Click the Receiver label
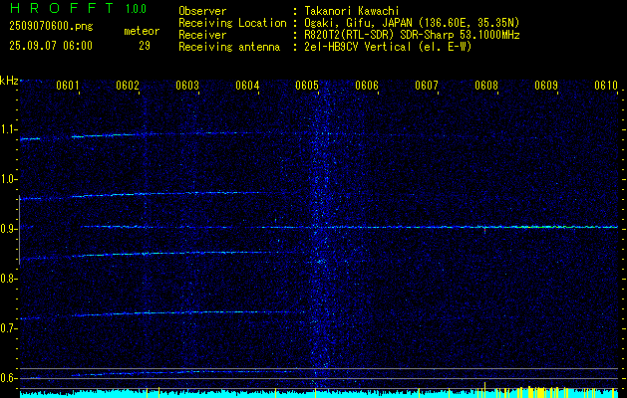This screenshot has height=398, width=627. point(202,35)
